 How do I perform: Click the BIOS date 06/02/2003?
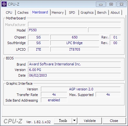pos(75,75)
